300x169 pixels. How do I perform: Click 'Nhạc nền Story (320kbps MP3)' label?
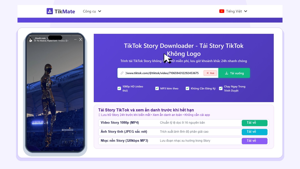click(x=124, y=141)
